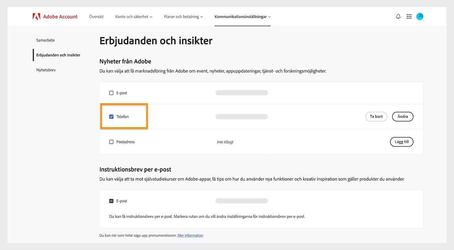Switch to the Nyhetsbrev section
Viewport: 454px width, 250px height.
click(x=46, y=70)
